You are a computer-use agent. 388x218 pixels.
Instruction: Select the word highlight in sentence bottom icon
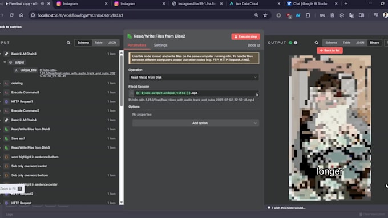6,157
